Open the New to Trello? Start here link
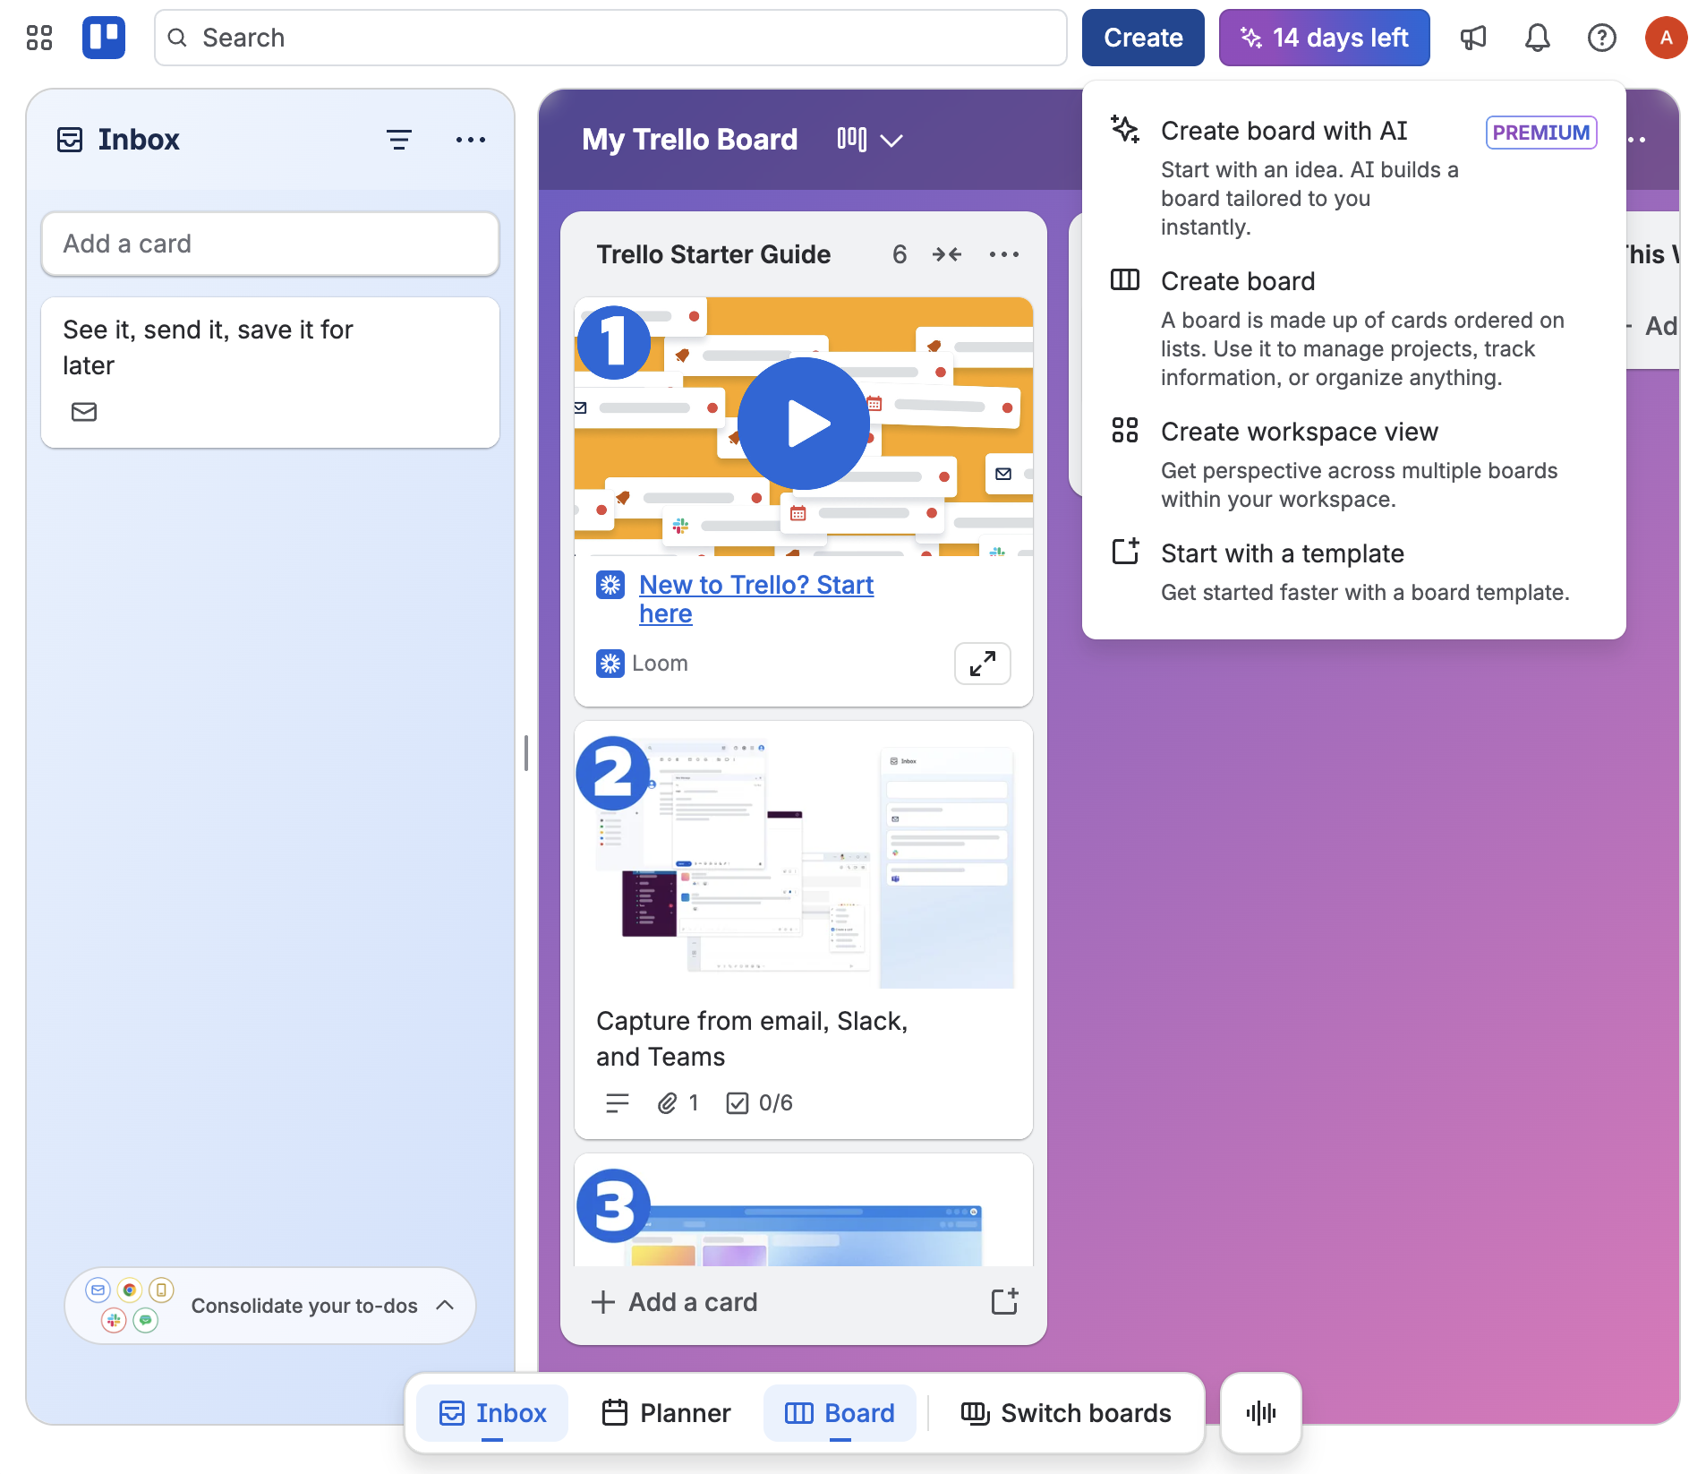 pos(756,599)
